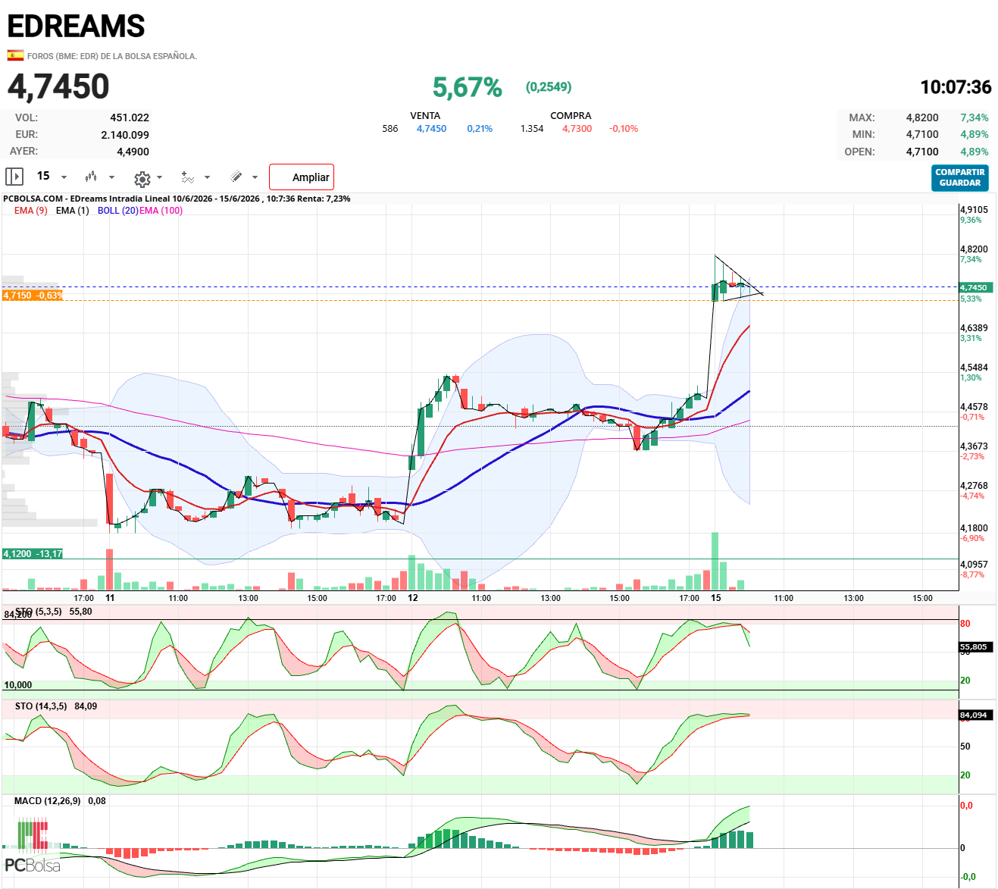Click the green 4,1200 -13,17 level label
Image resolution: width=998 pixels, height=889 pixels.
[x=33, y=554]
